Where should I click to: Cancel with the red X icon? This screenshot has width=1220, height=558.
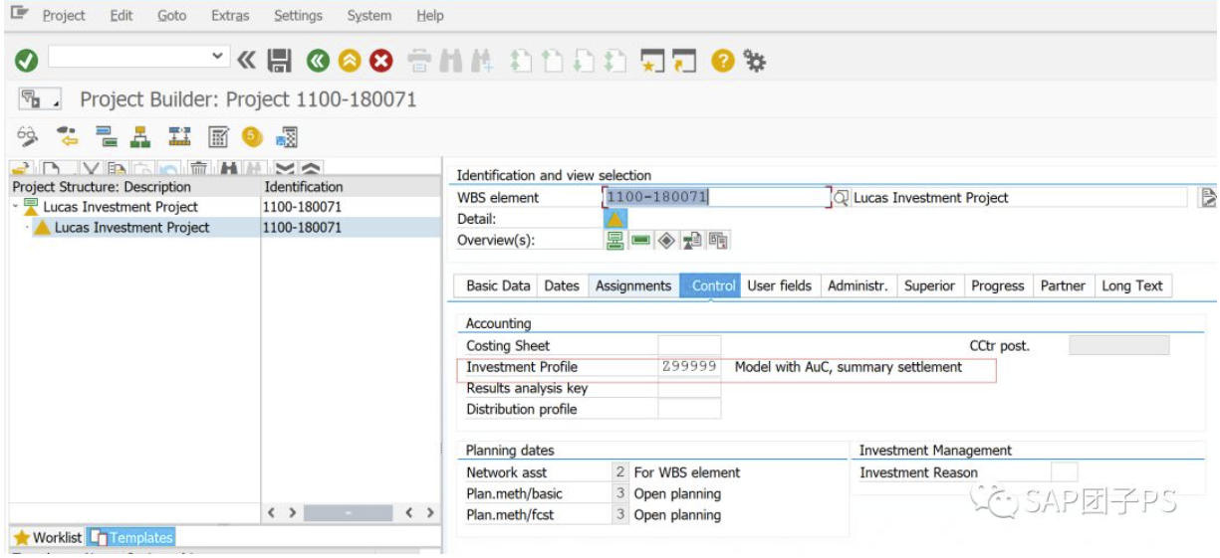point(381,62)
